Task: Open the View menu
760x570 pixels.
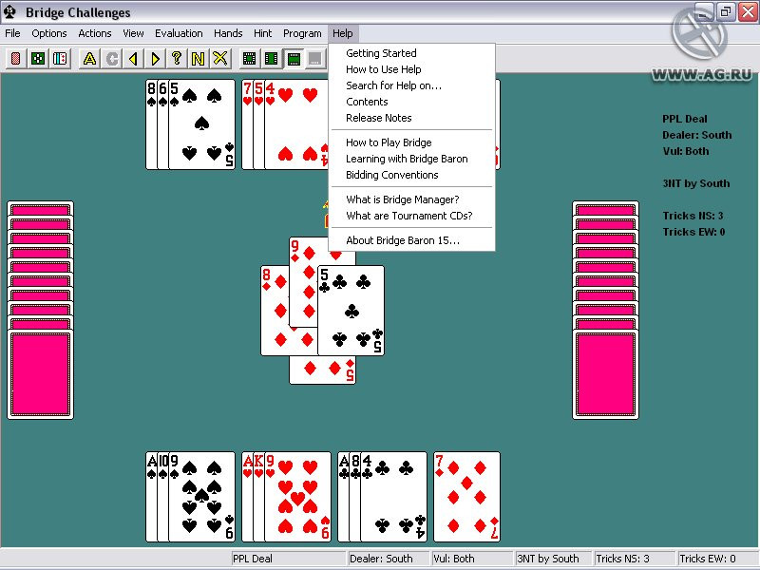Action: coord(133,33)
